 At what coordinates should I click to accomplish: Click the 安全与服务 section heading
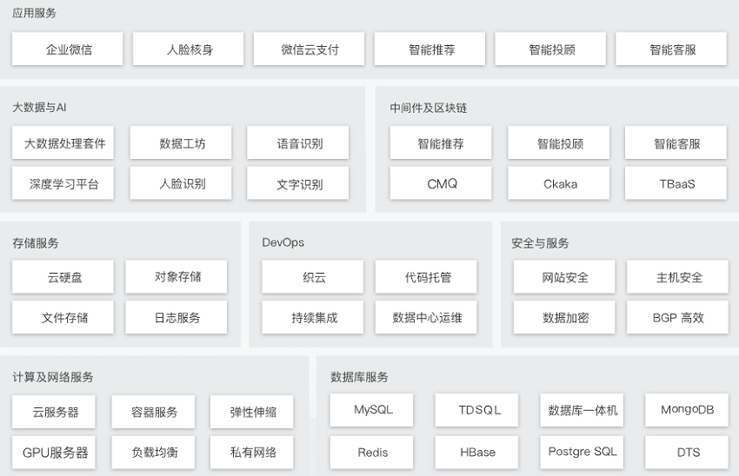(540, 243)
